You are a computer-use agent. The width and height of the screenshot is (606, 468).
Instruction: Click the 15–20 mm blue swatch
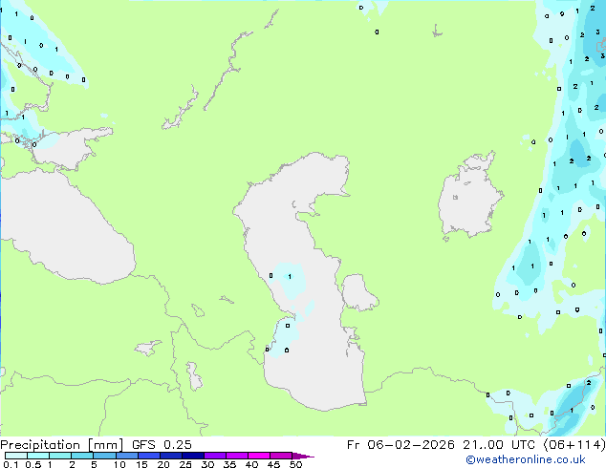pos(149,456)
